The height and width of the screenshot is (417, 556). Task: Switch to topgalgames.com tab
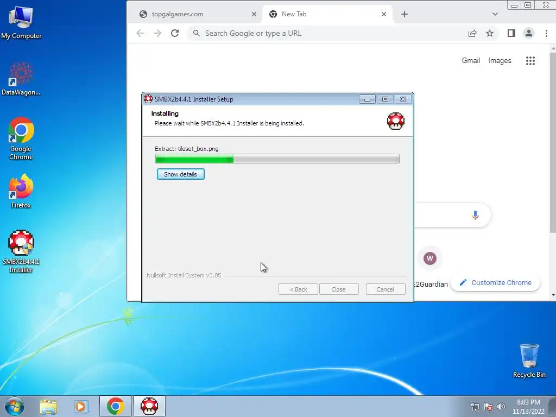(197, 14)
